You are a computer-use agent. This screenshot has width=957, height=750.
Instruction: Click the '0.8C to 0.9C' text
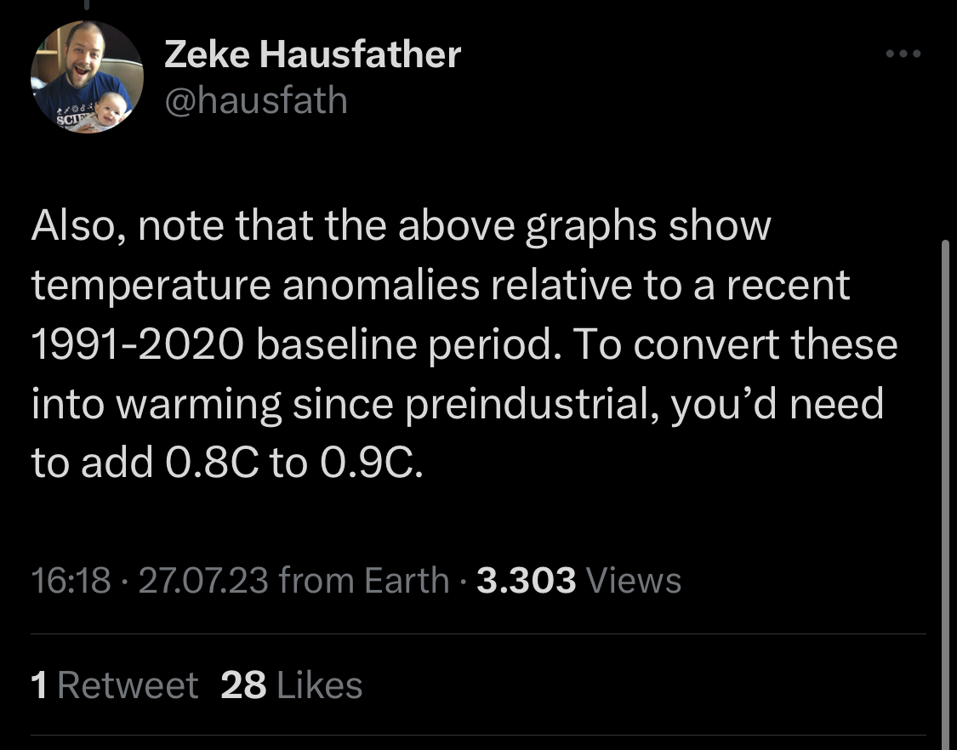(x=293, y=463)
